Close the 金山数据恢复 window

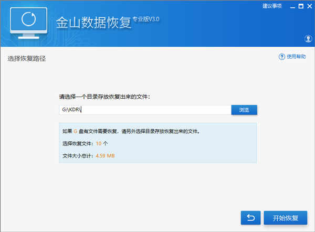[x=310, y=6]
